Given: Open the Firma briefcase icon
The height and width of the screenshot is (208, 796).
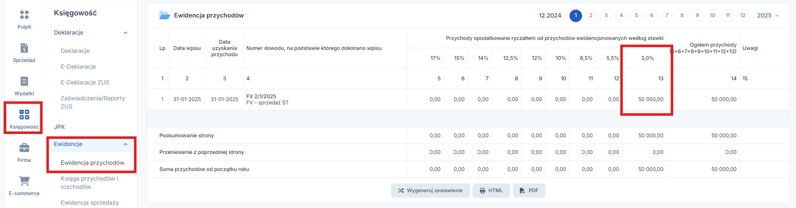Looking at the screenshot, I should point(24,148).
